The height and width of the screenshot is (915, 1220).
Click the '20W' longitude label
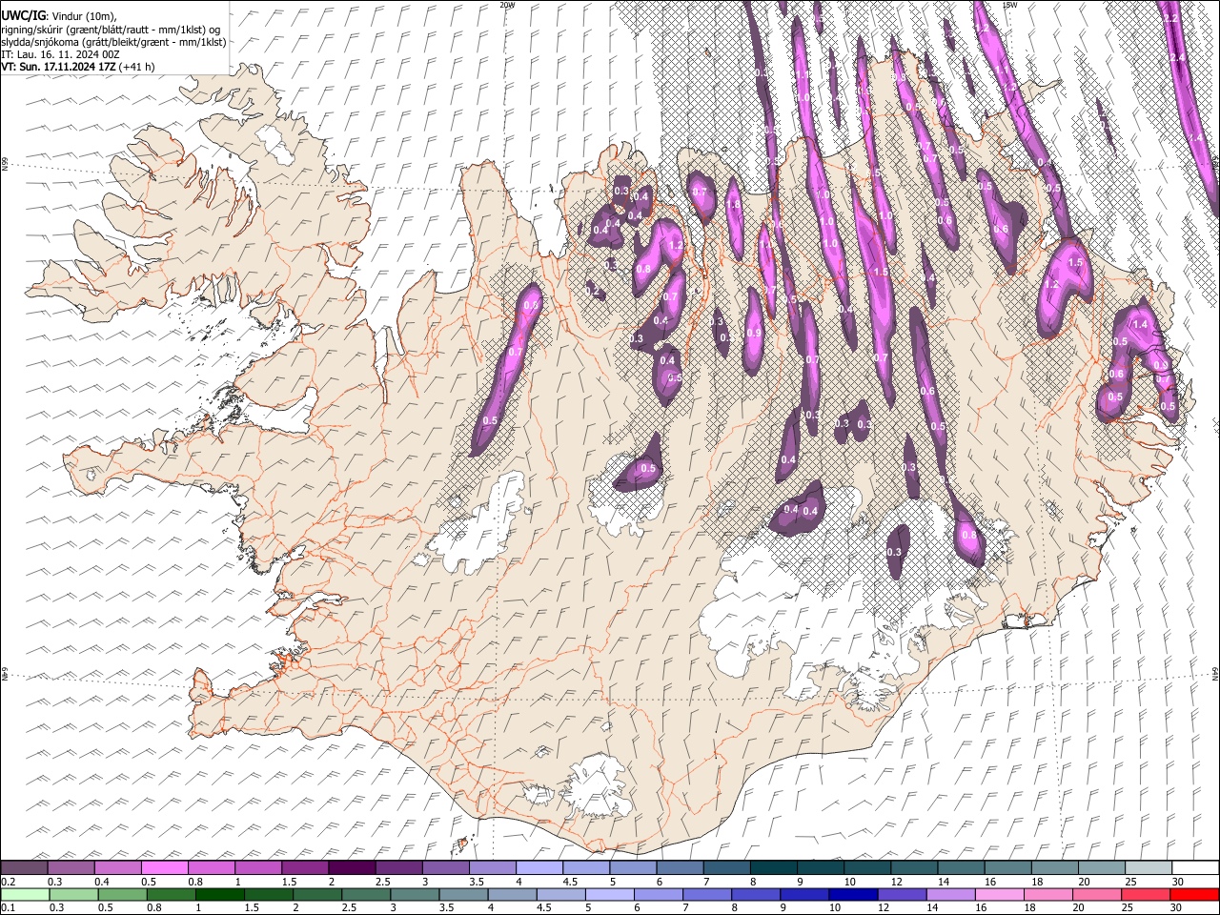click(507, 5)
